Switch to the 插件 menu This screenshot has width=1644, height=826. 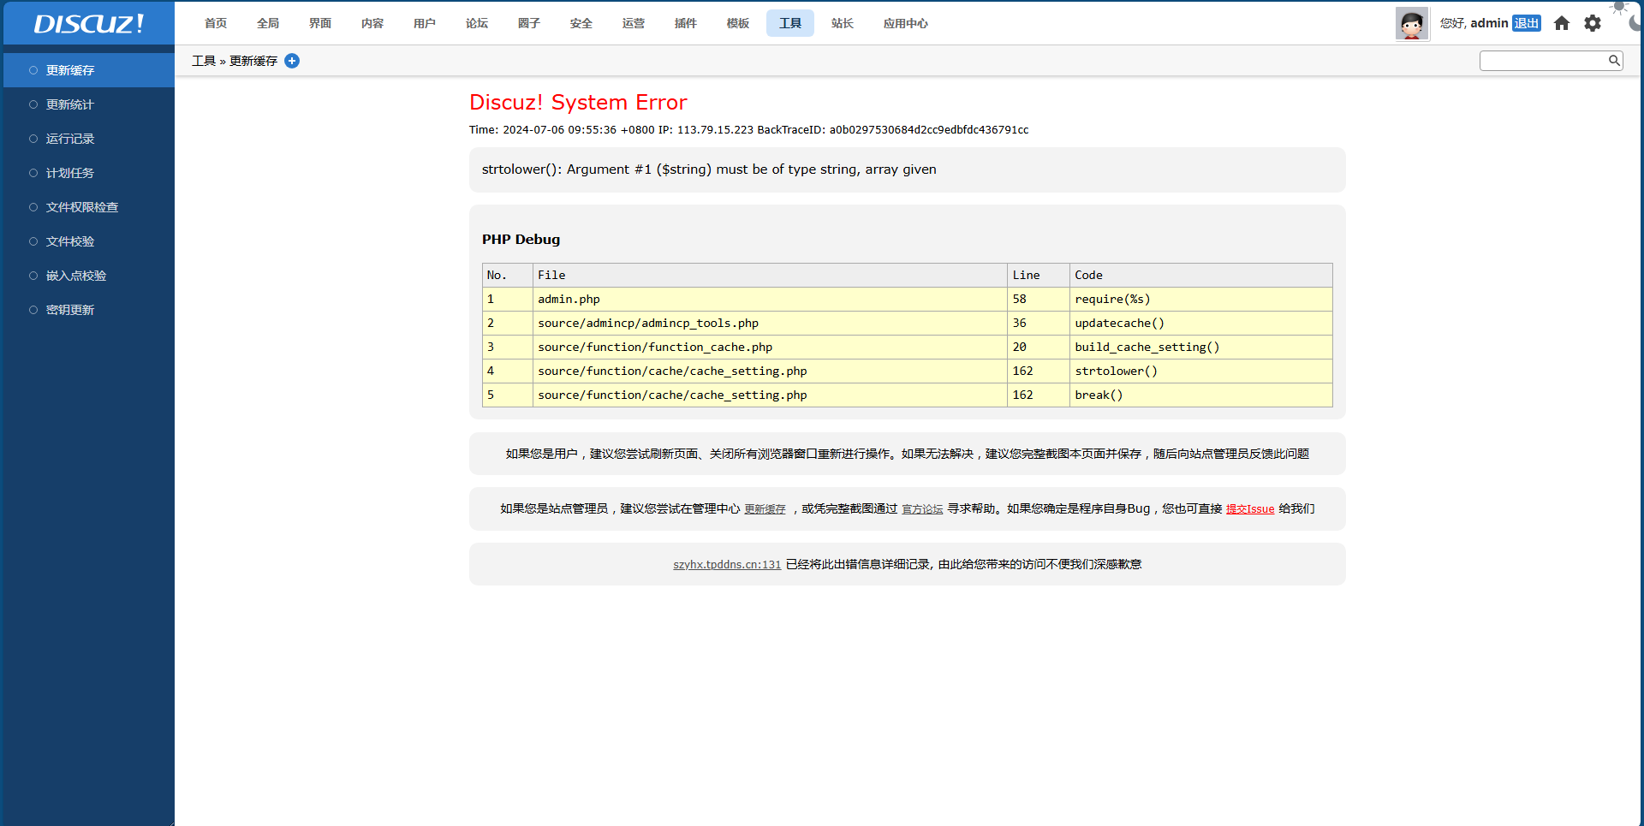tap(685, 23)
